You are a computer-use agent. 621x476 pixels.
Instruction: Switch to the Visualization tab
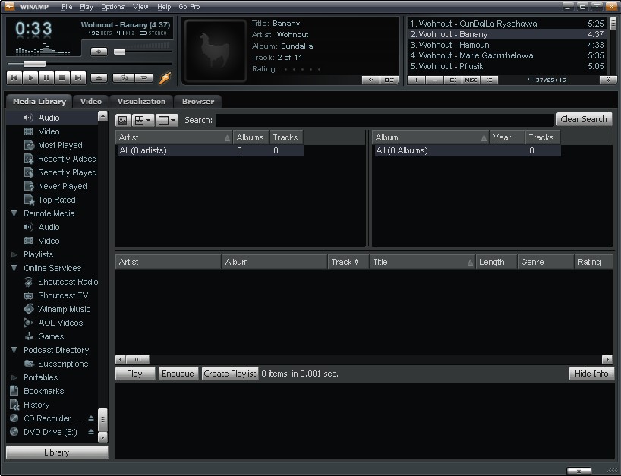[141, 102]
